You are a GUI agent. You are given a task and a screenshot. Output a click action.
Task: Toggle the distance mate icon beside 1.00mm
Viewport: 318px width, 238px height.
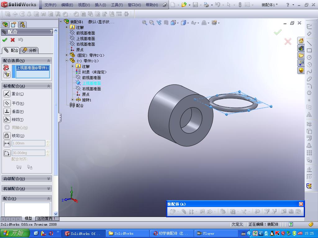[7, 143]
